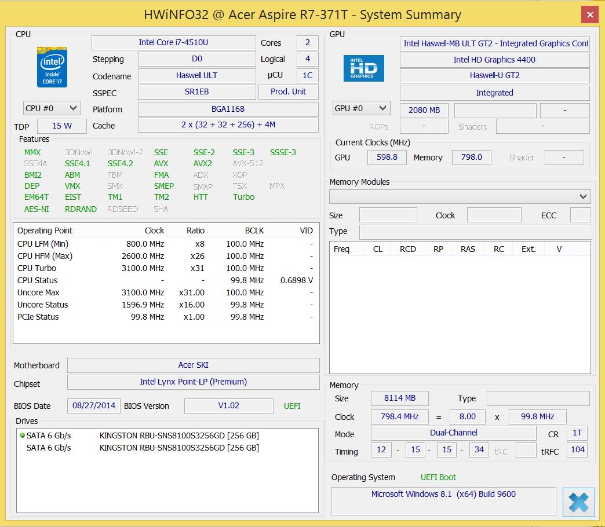Click the BCLK column header
This screenshot has width=605, height=527.
(x=254, y=230)
